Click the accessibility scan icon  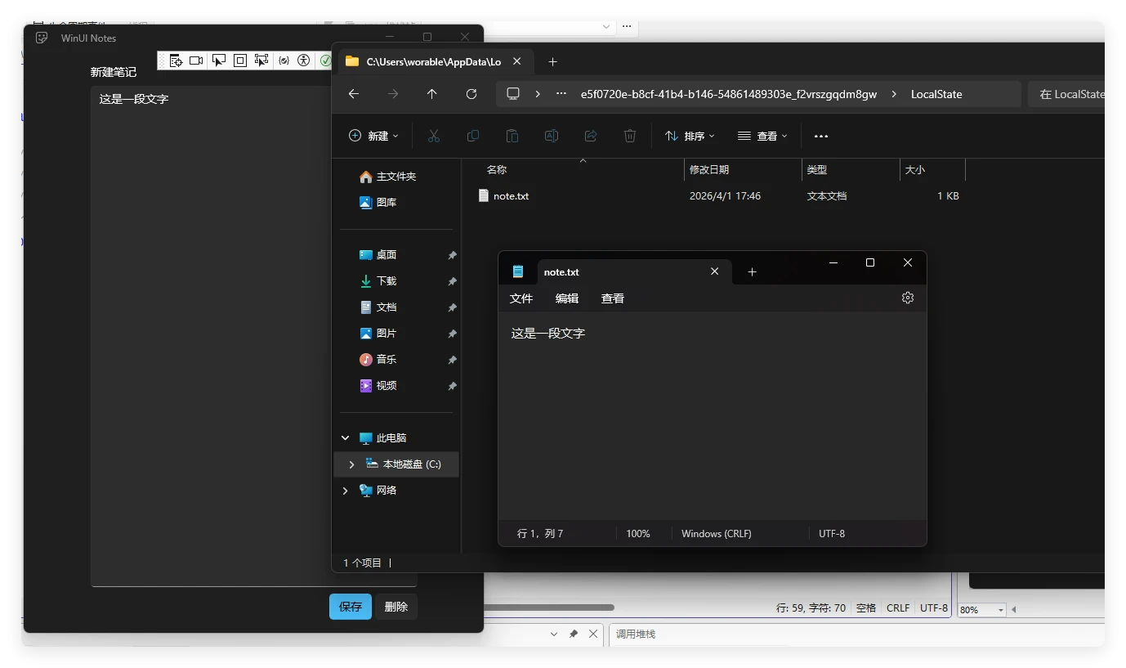click(304, 61)
